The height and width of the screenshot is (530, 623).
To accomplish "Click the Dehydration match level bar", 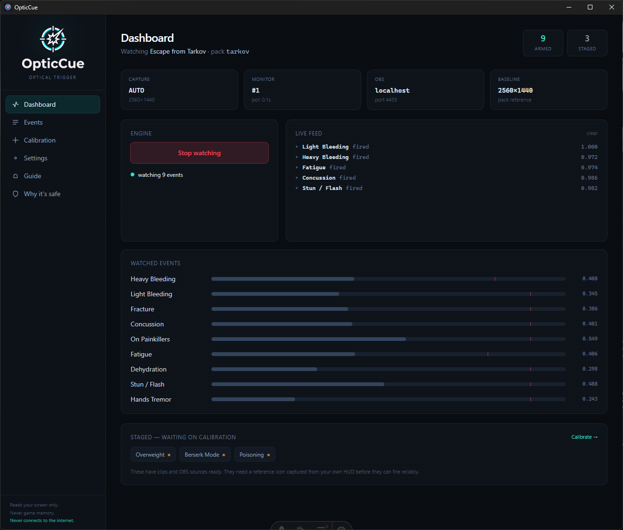I will click(x=389, y=369).
